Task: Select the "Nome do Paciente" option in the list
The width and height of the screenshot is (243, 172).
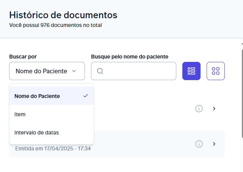Action: pyautogui.click(x=52, y=96)
